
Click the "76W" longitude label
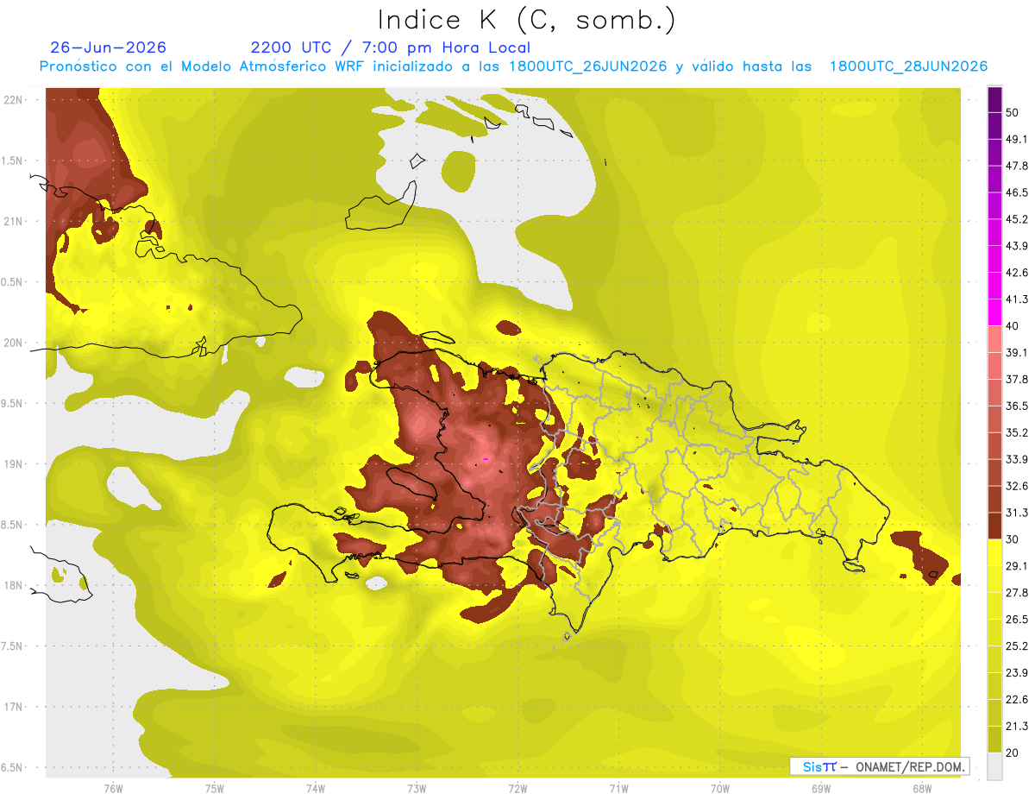(113, 789)
